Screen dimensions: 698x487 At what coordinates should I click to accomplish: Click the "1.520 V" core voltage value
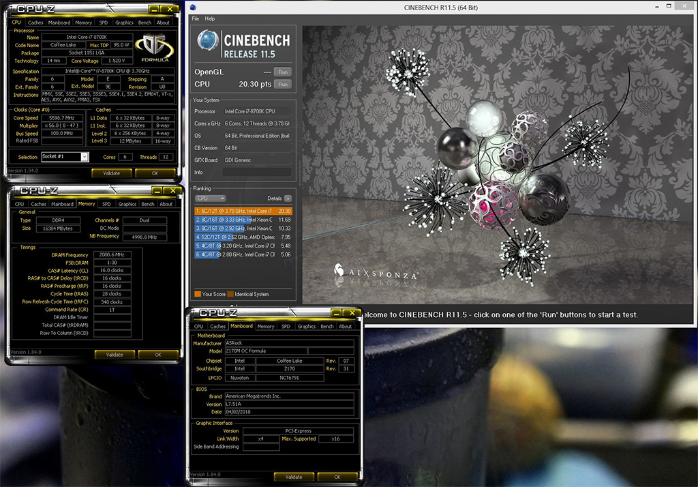pos(117,61)
